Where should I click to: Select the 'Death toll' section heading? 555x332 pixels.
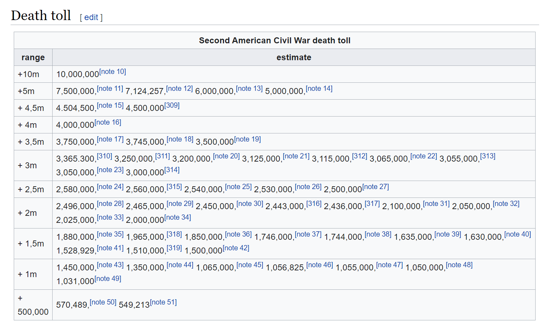pyautogui.click(x=41, y=15)
